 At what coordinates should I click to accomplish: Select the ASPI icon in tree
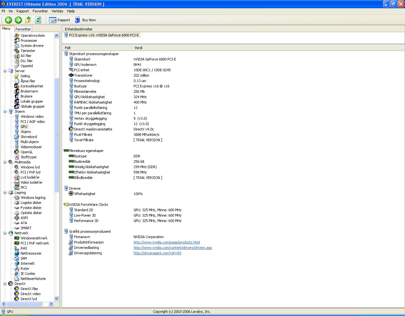[x=17, y=218]
